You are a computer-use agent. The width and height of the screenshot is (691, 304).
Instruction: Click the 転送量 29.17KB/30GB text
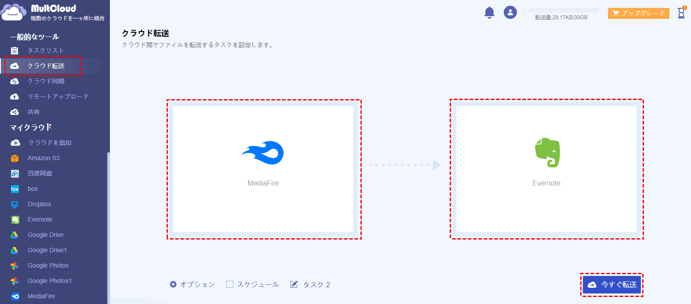pos(561,18)
